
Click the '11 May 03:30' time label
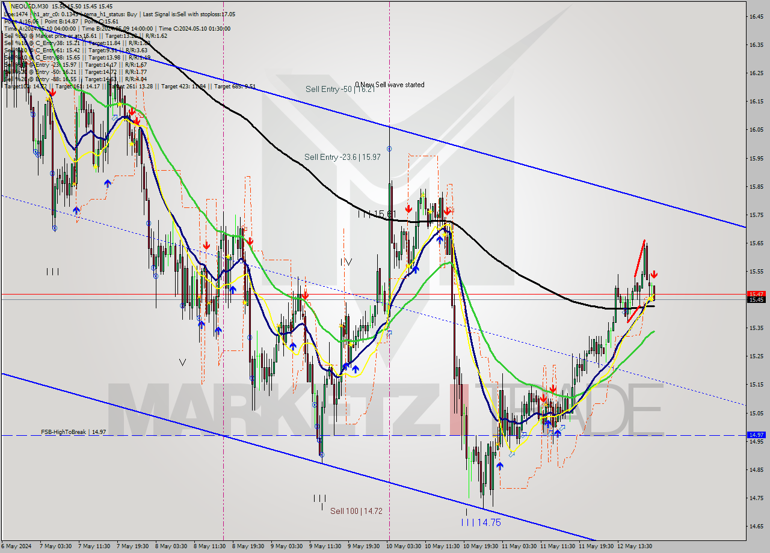coord(519,546)
